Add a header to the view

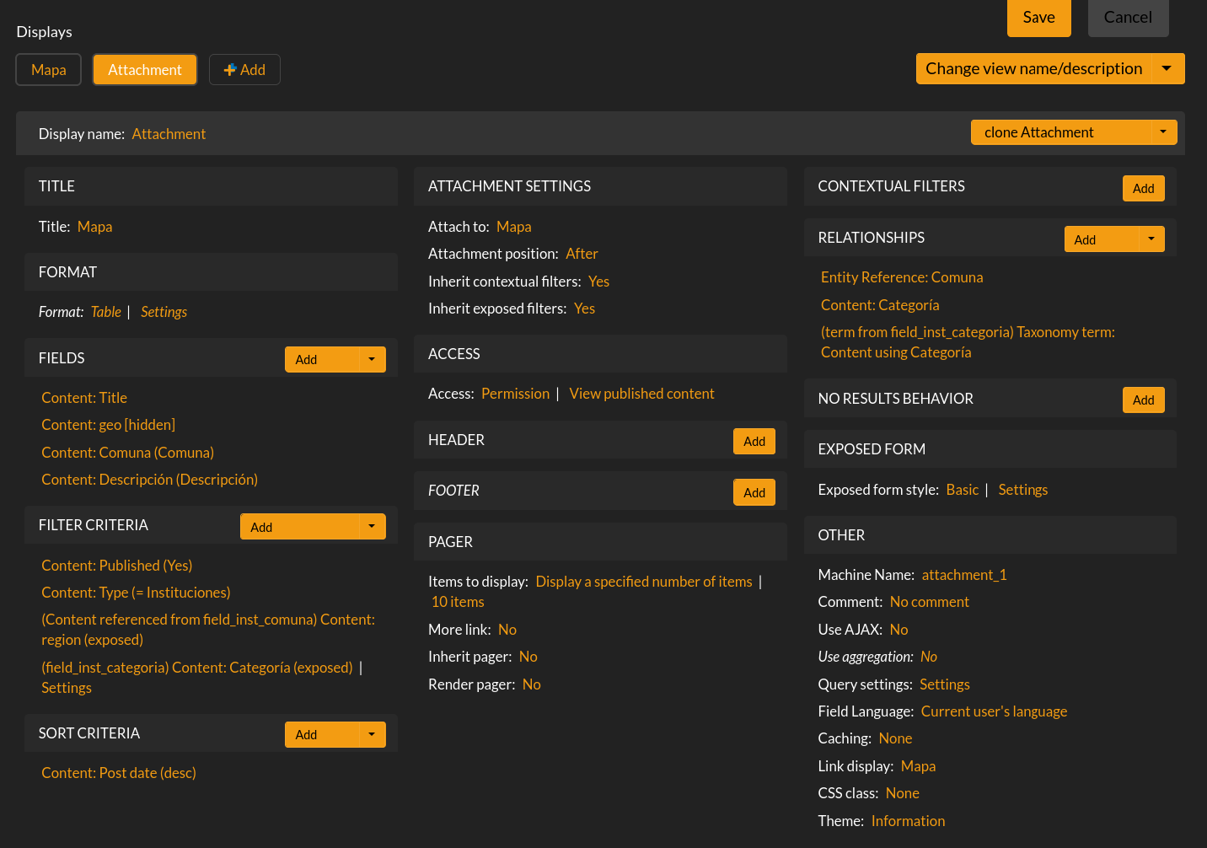[x=754, y=442]
